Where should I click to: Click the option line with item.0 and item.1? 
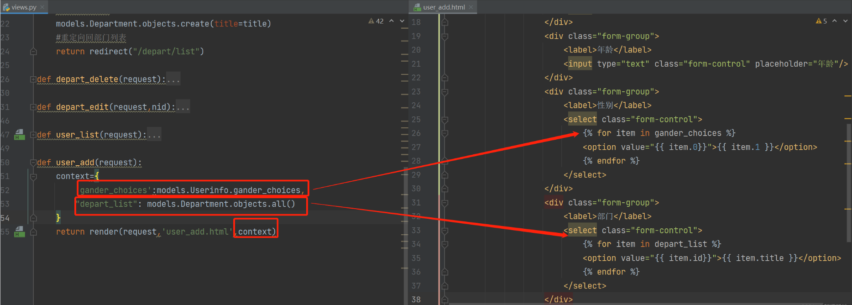pyautogui.click(x=700, y=147)
